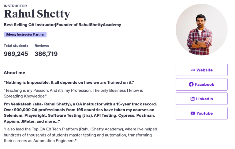Click the INSTRUCTOR label above the name
Screen dimensions: 235x149
15,6
